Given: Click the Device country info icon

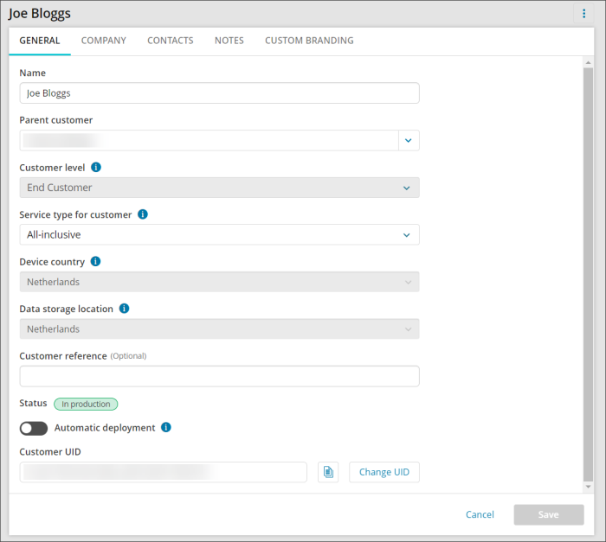Looking at the screenshot, I should 96,261.
